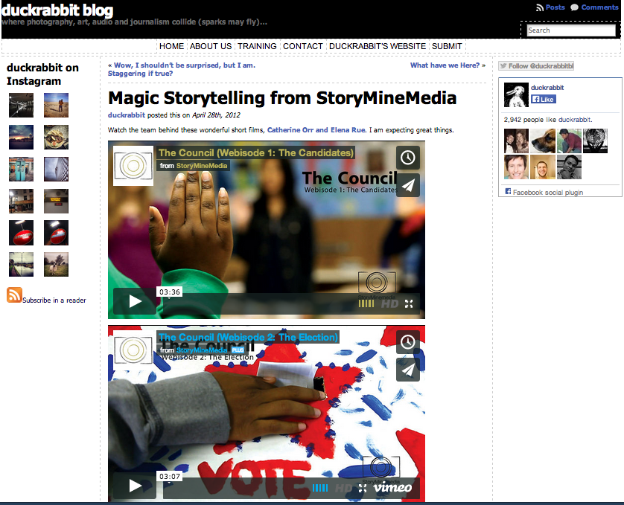This screenshot has width=624, height=505.
Task: Open Instagram thumbnail of teal phone booths
Action: tap(21, 169)
